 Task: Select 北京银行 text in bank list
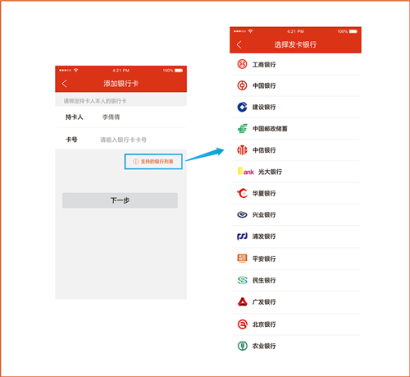point(264,324)
